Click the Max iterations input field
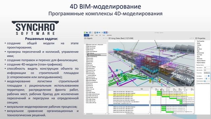This screenshot has width=211, height=119. click(x=207, y=67)
